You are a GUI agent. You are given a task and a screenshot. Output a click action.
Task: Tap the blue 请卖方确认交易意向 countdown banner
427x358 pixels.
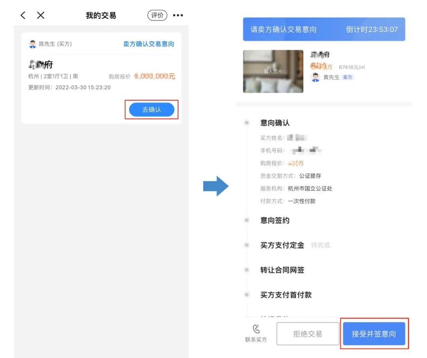324,29
